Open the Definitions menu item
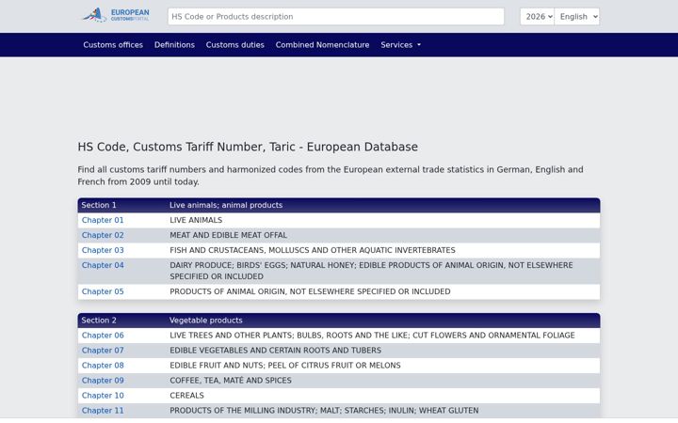Image resolution: width=678 pixels, height=423 pixels. (174, 45)
